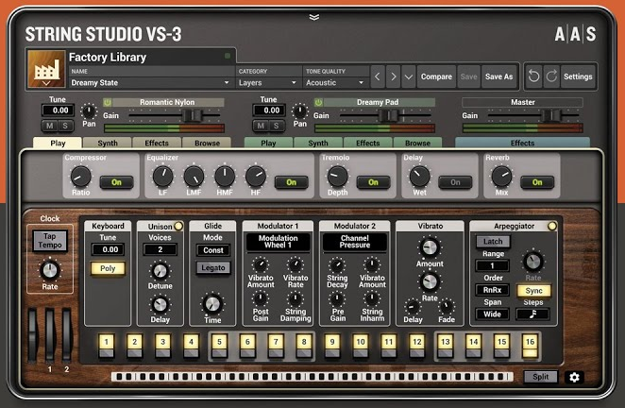Click the Keyboard Tune value field
This screenshot has height=408, width=625.
tap(108, 249)
